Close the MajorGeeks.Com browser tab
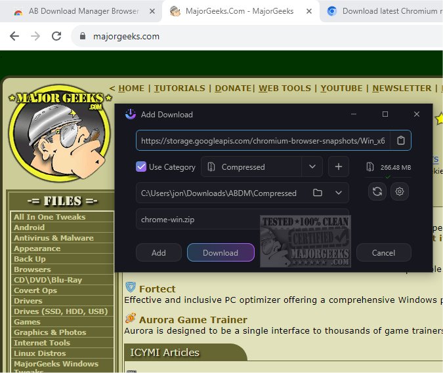Screen dimensions: 443x373 click(x=309, y=11)
